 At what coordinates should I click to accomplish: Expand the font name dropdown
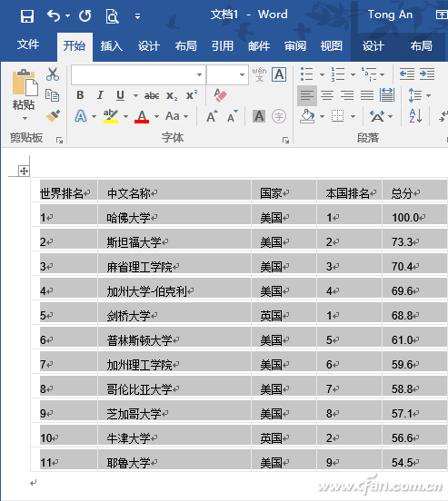199,74
